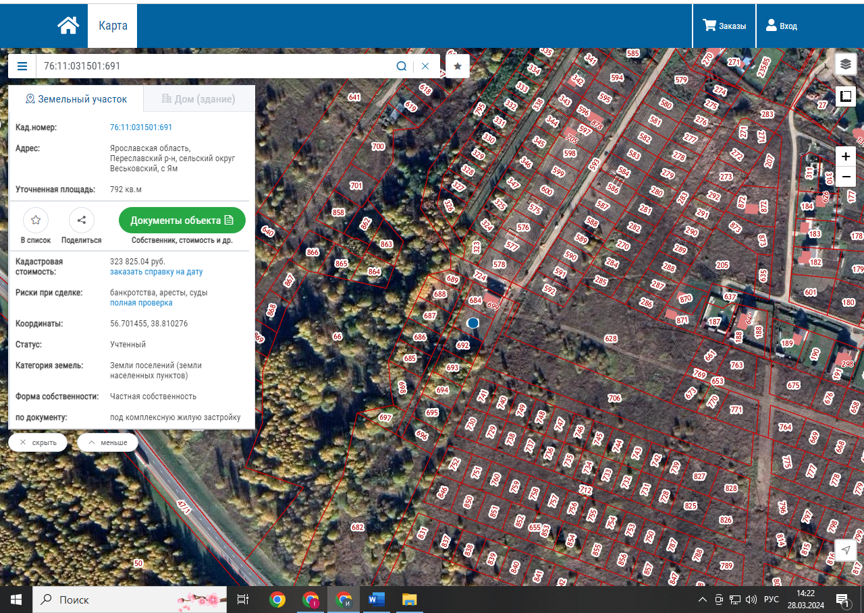
Task: Open cadastral number link 76:11:031501:691
Action: [141, 127]
